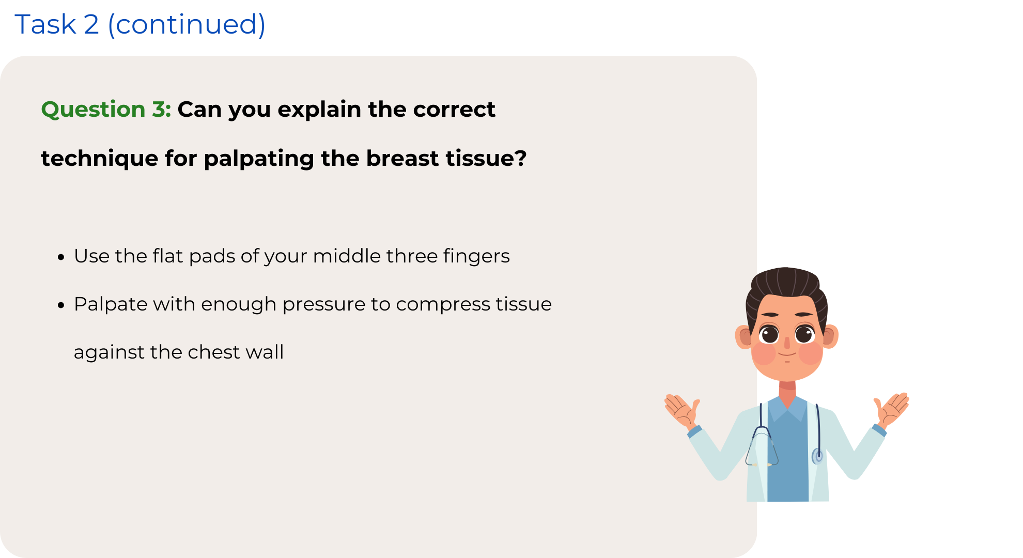Click the 'technique for palpating the breast tissue?' line
This screenshot has height=558, width=1023.
coord(284,158)
